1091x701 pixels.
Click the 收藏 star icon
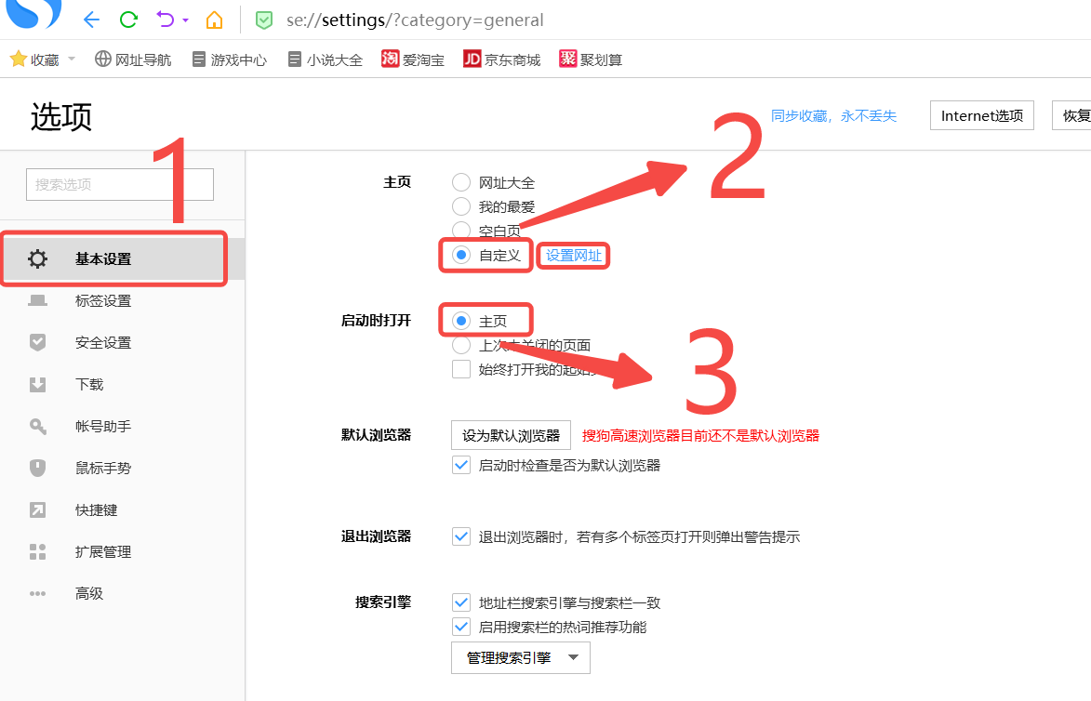[18, 60]
